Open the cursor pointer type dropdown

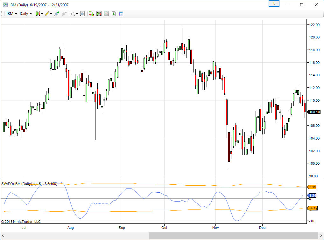click(74, 14)
